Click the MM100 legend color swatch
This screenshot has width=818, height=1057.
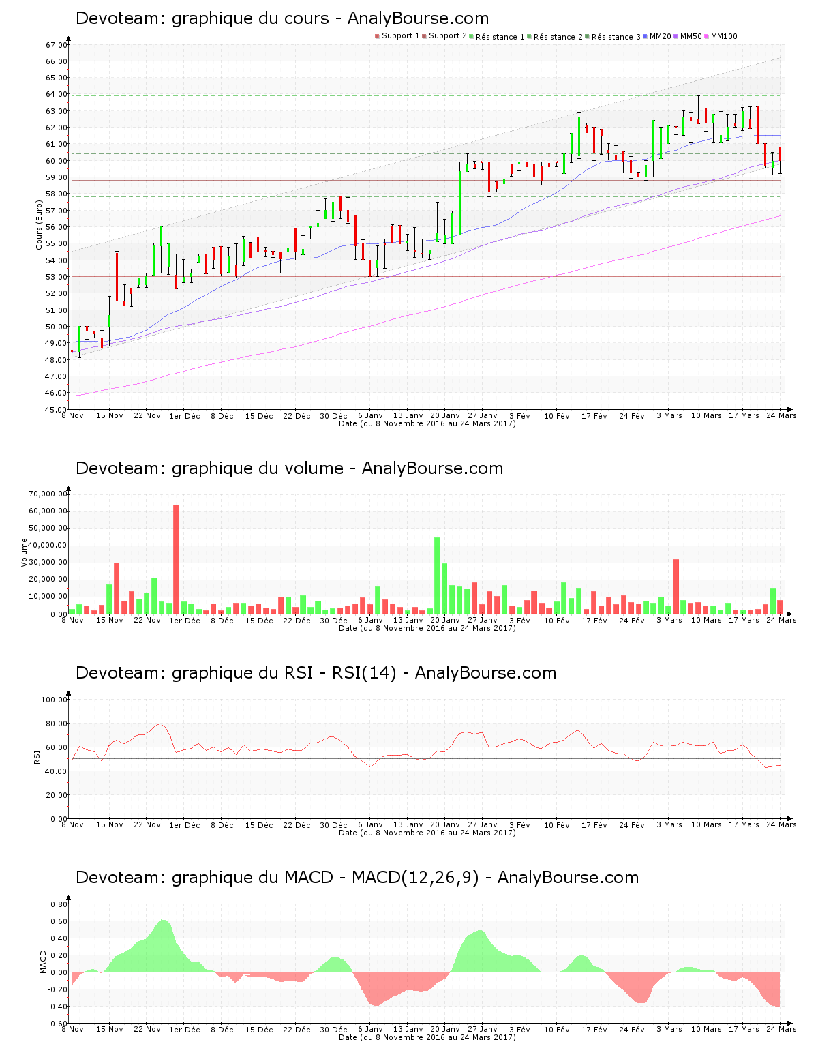[706, 36]
